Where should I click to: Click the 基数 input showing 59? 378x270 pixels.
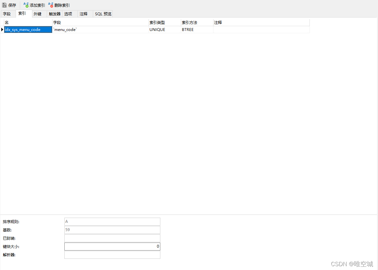[112, 230]
